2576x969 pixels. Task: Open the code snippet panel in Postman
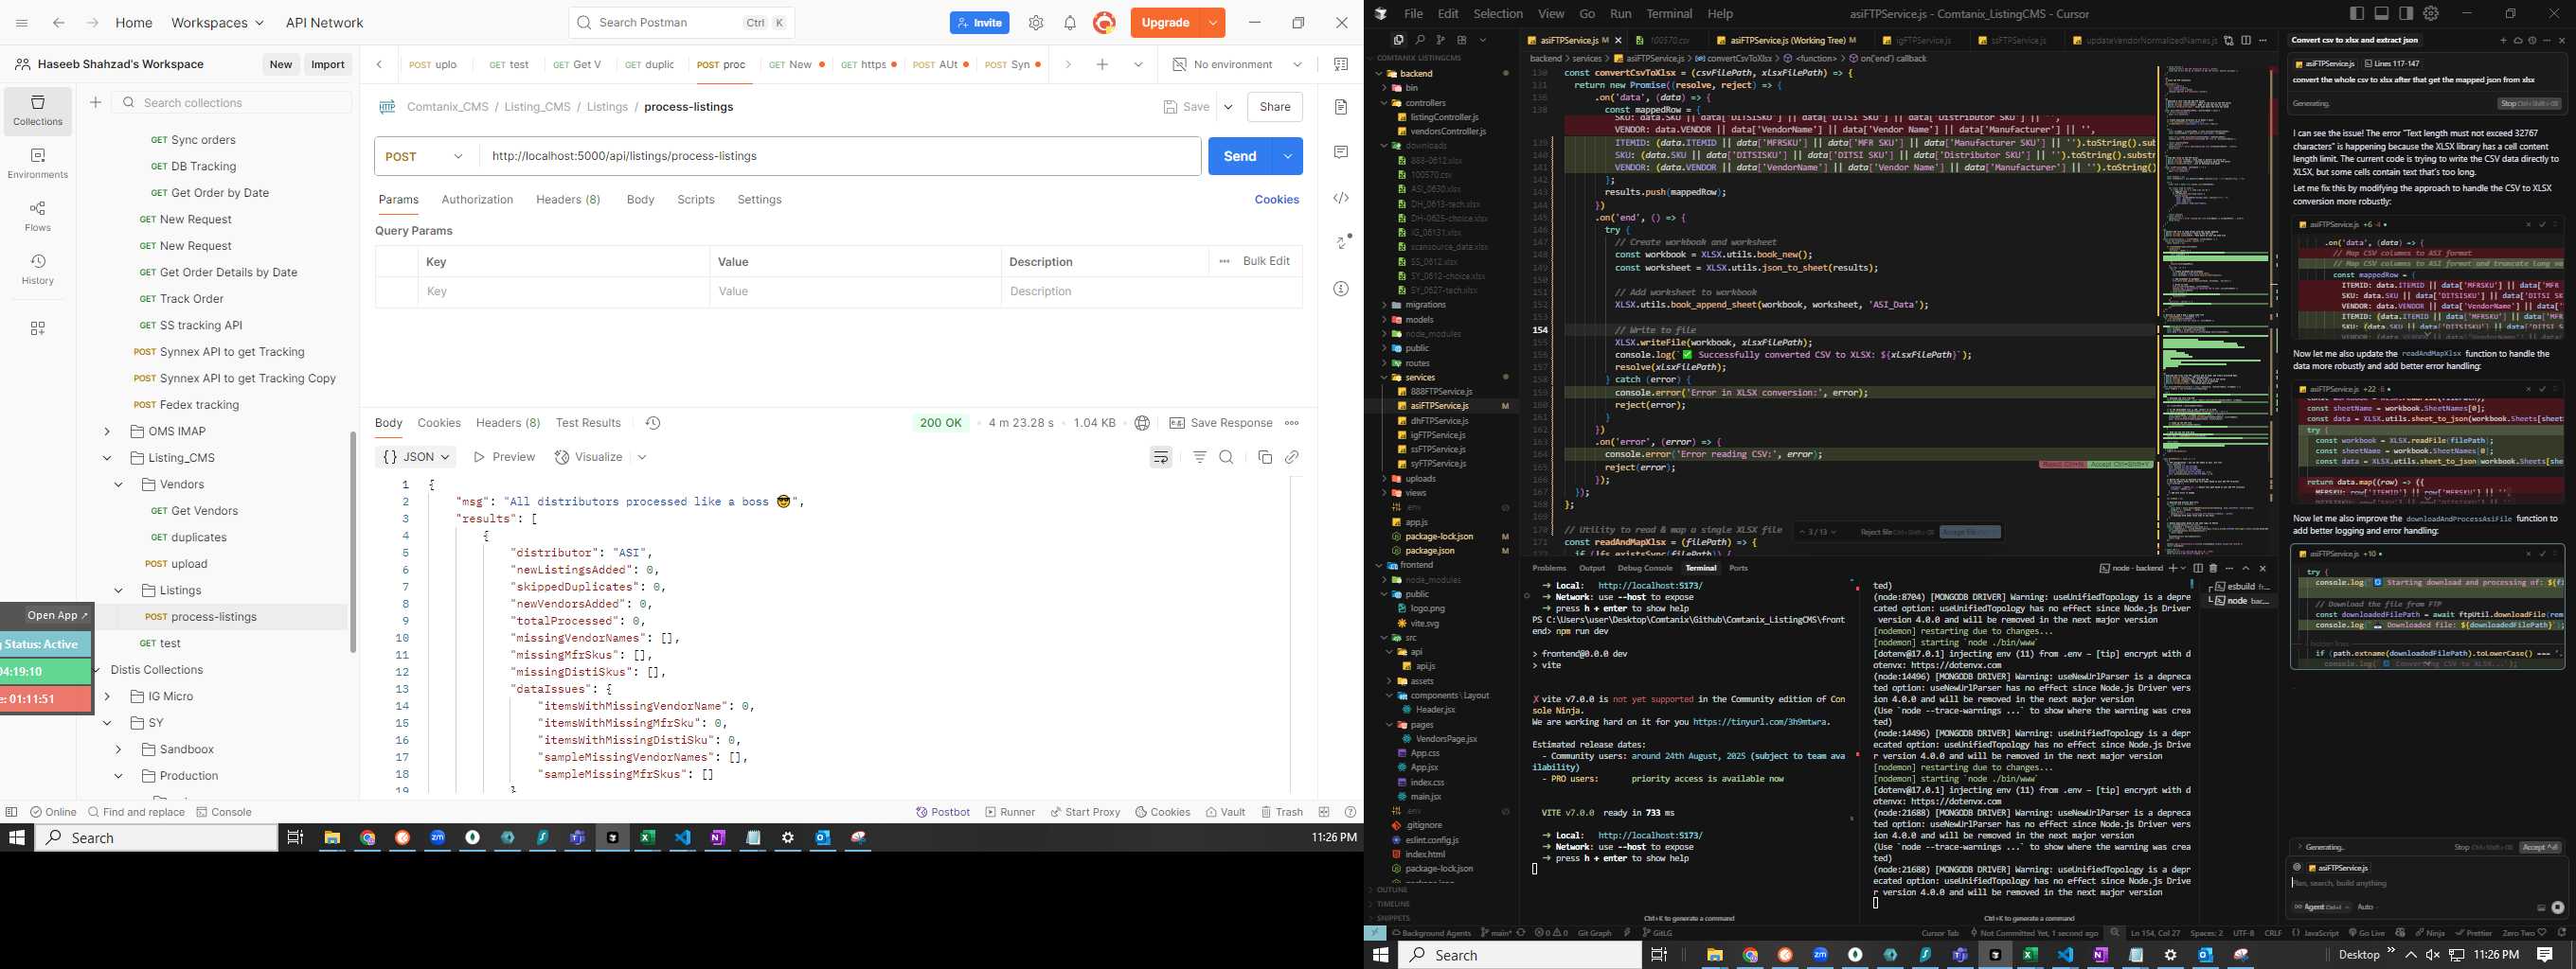click(1341, 198)
